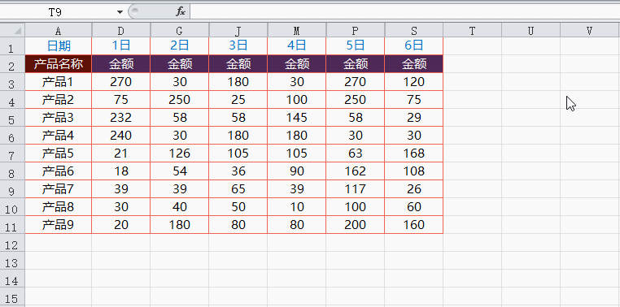Select column U header
Viewport: 620px width, 307px height.
click(x=530, y=30)
